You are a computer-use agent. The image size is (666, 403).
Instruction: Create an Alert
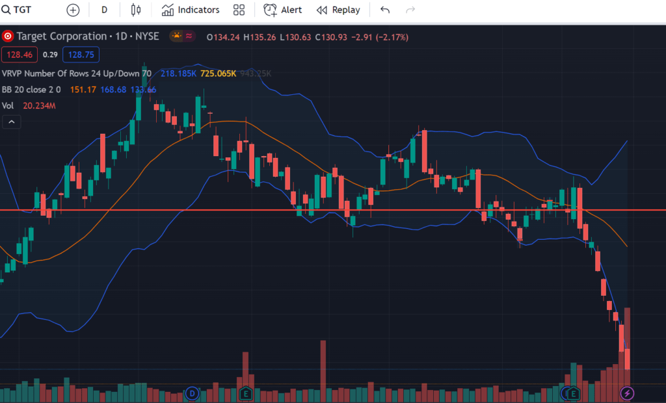[282, 10]
